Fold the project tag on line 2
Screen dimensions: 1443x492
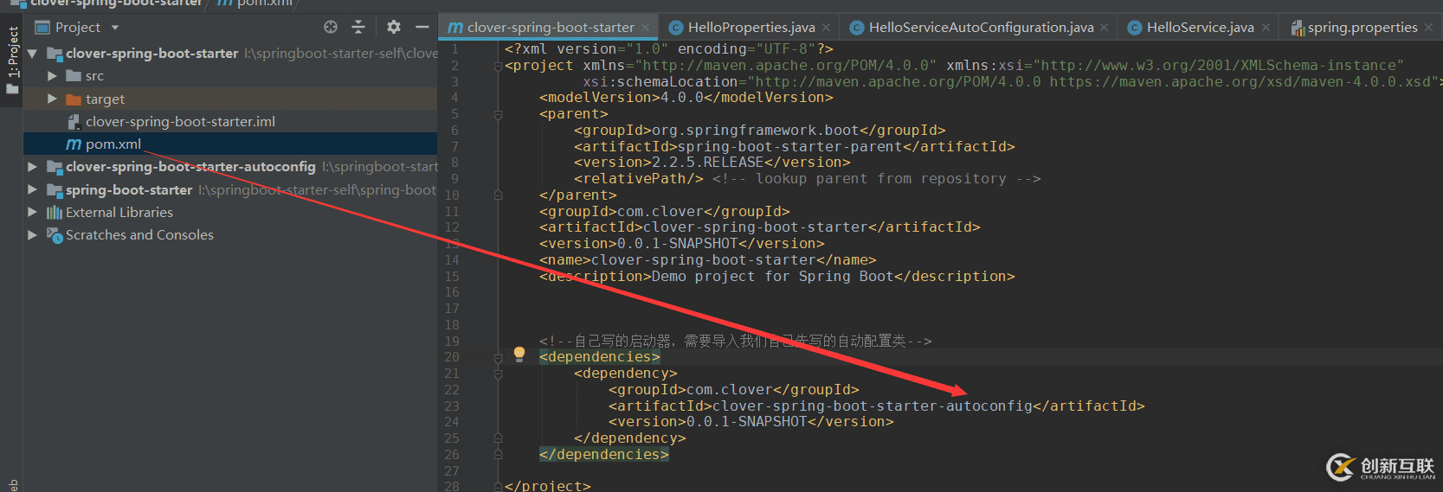498,66
